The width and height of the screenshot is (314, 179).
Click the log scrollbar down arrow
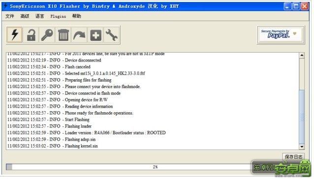click(x=302, y=147)
